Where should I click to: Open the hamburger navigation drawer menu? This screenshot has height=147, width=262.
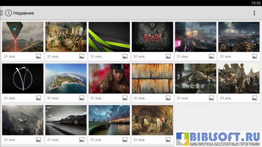(2, 13)
